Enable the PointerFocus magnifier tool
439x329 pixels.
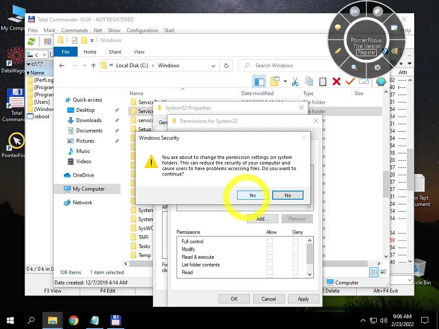[354, 67]
